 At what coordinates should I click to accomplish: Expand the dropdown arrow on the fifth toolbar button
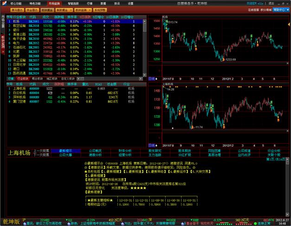[x=90, y=10]
